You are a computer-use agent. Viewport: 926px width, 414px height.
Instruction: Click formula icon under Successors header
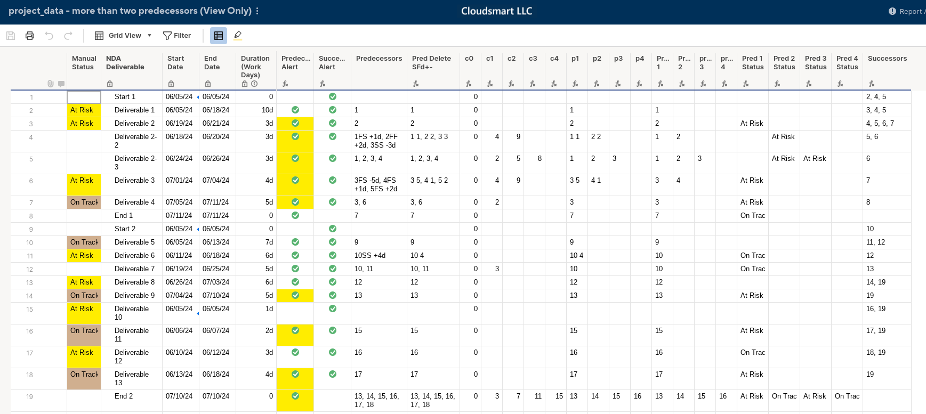[872, 84]
